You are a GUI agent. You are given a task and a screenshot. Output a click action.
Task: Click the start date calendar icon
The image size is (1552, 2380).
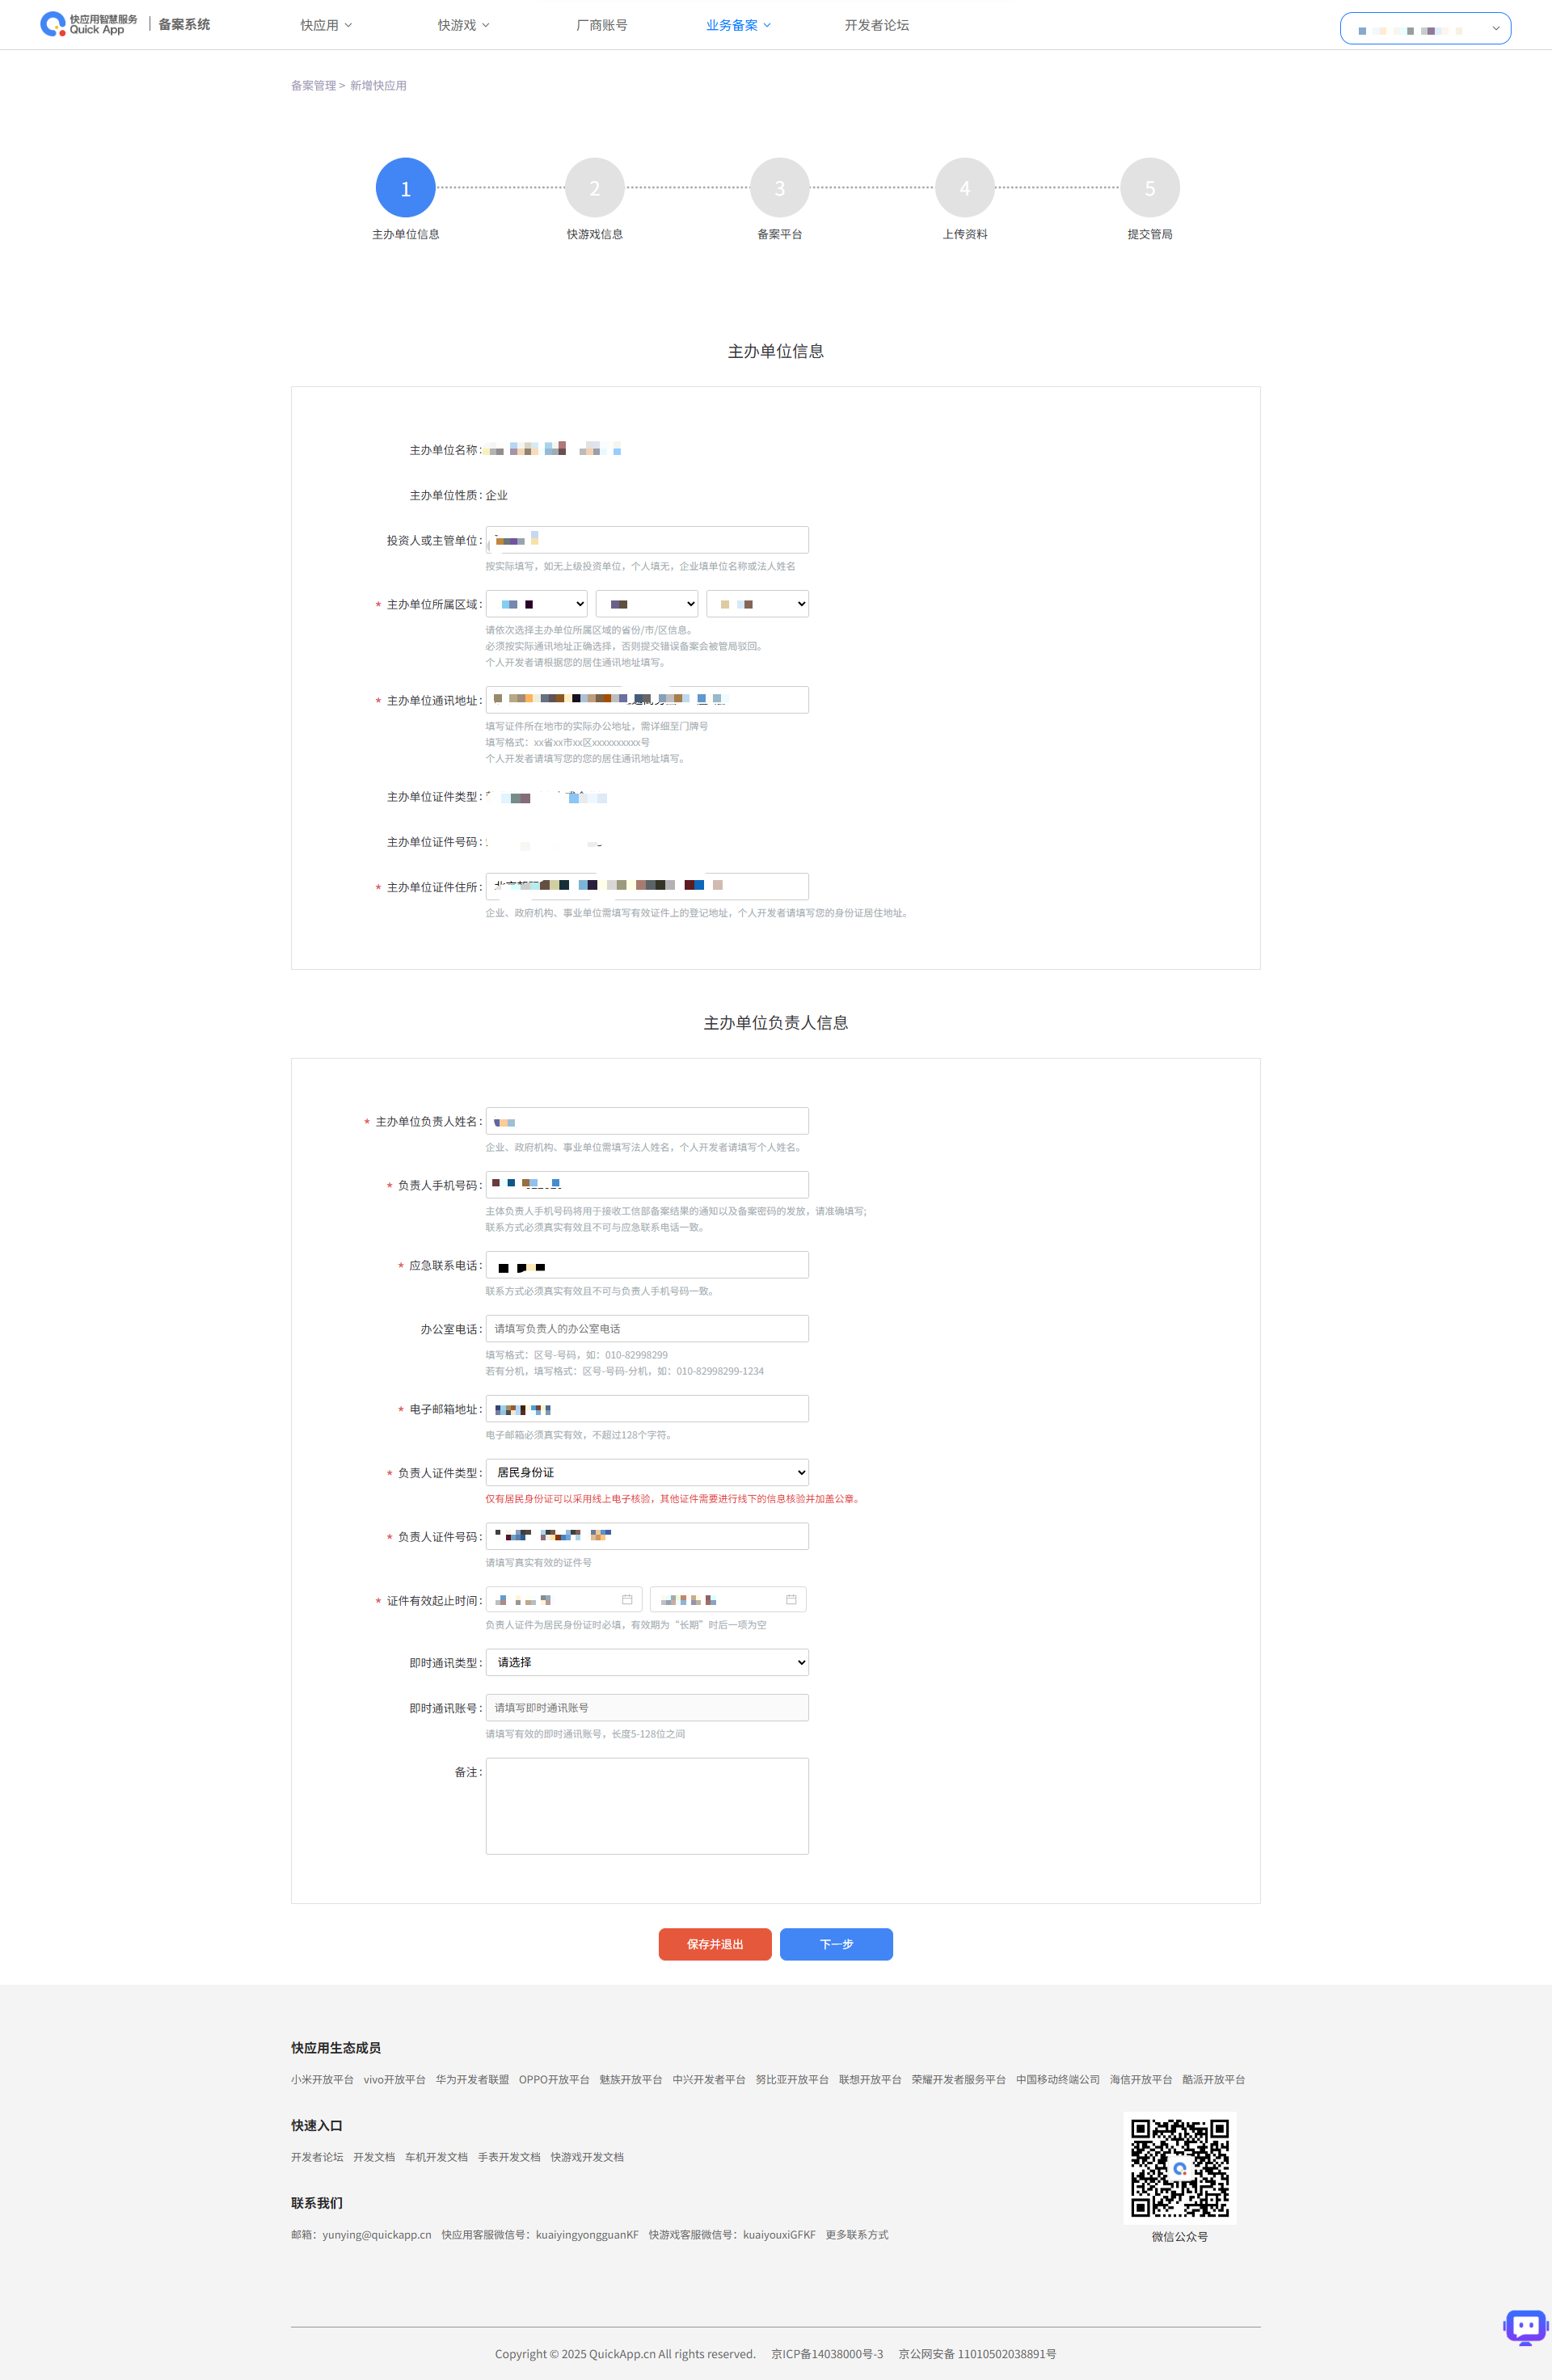pos(627,1599)
